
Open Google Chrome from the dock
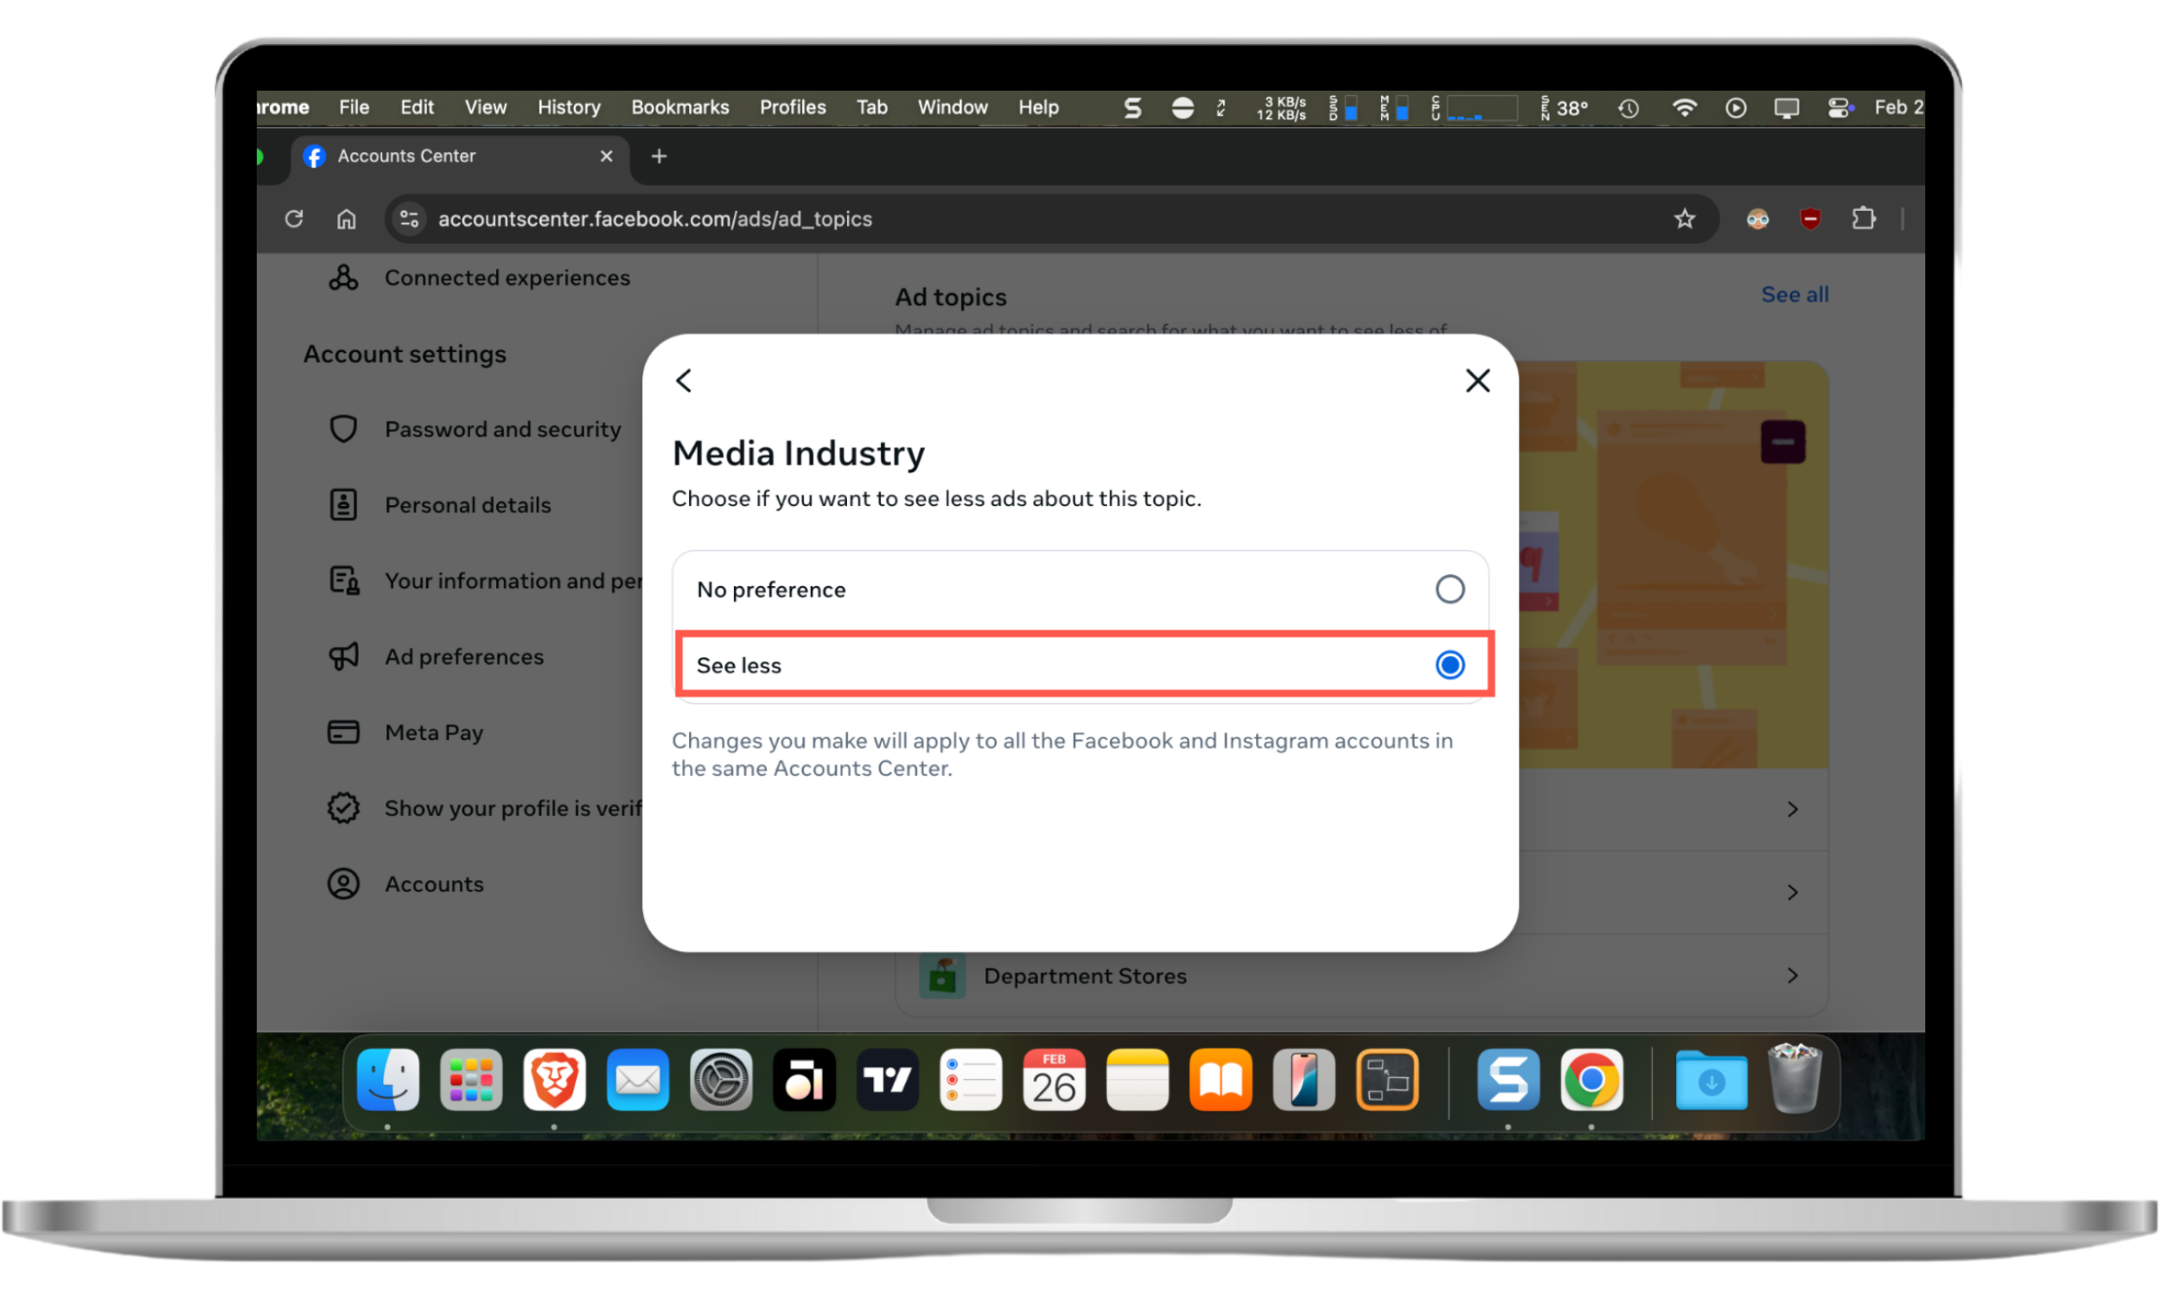pyautogui.click(x=1591, y=1080)
